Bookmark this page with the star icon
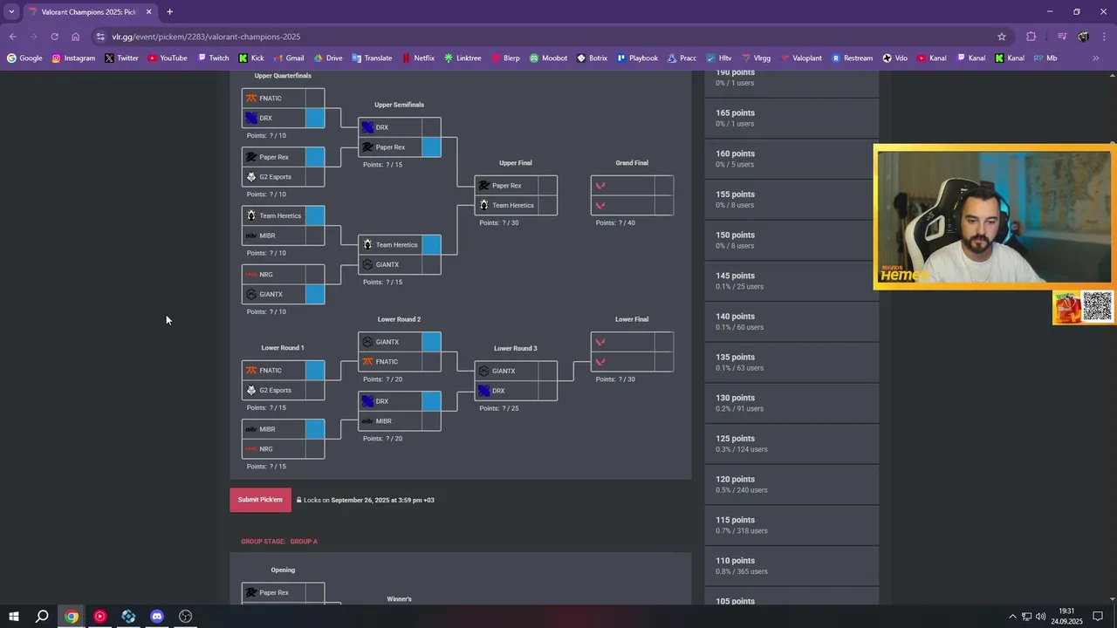Screen dimensions: 1117x628 tap(1002, 37)
